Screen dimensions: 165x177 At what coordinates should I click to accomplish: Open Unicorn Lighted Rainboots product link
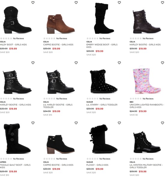tap(147, 106)
